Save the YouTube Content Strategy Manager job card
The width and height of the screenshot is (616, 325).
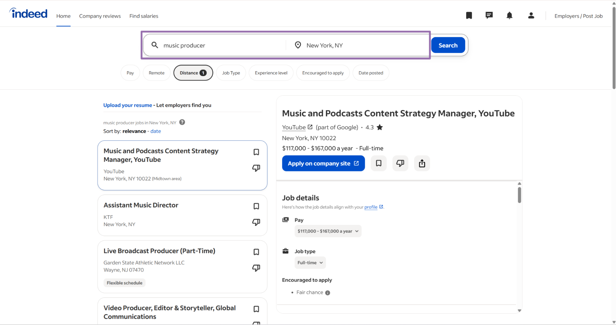256,152
